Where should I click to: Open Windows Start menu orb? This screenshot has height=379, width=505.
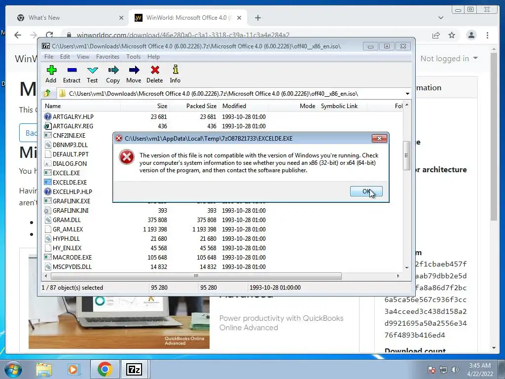[x=13, y=369]
